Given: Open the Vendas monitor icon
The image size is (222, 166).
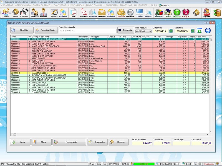Looking at the screenshot, I should (139, 13).
